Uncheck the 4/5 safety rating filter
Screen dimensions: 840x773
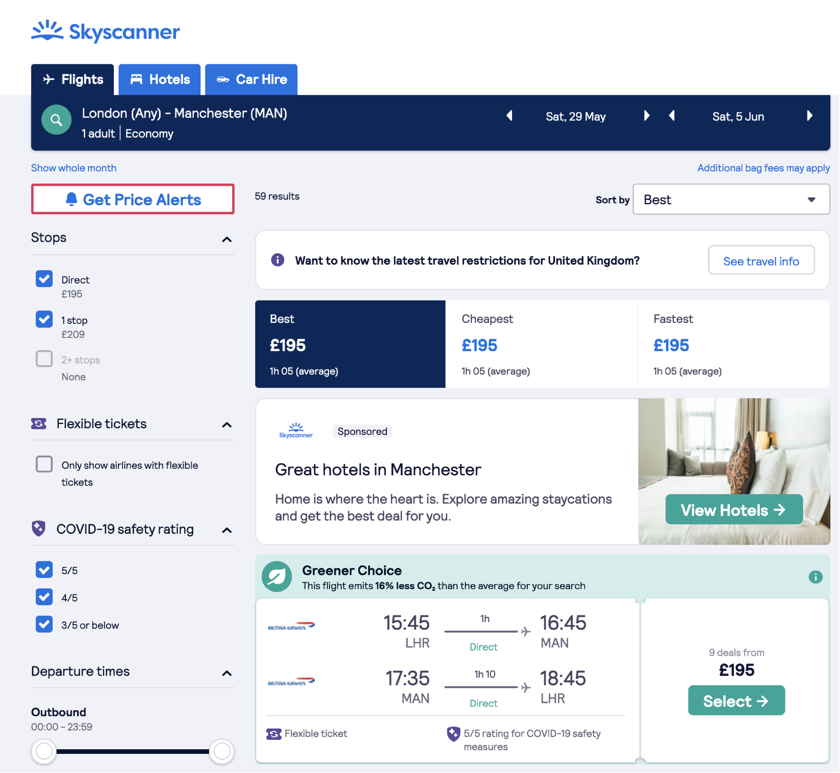44,597
